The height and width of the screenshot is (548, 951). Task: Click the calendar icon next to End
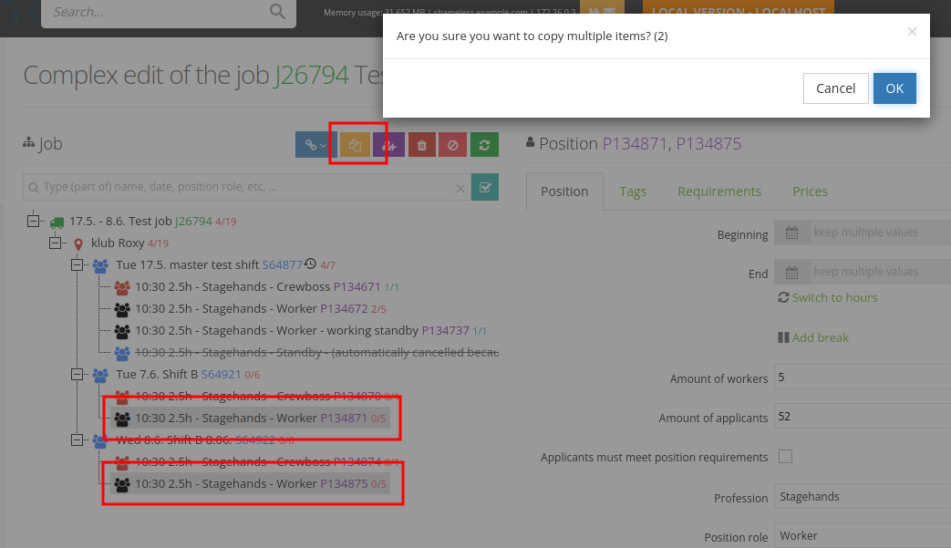pos(792,272)
